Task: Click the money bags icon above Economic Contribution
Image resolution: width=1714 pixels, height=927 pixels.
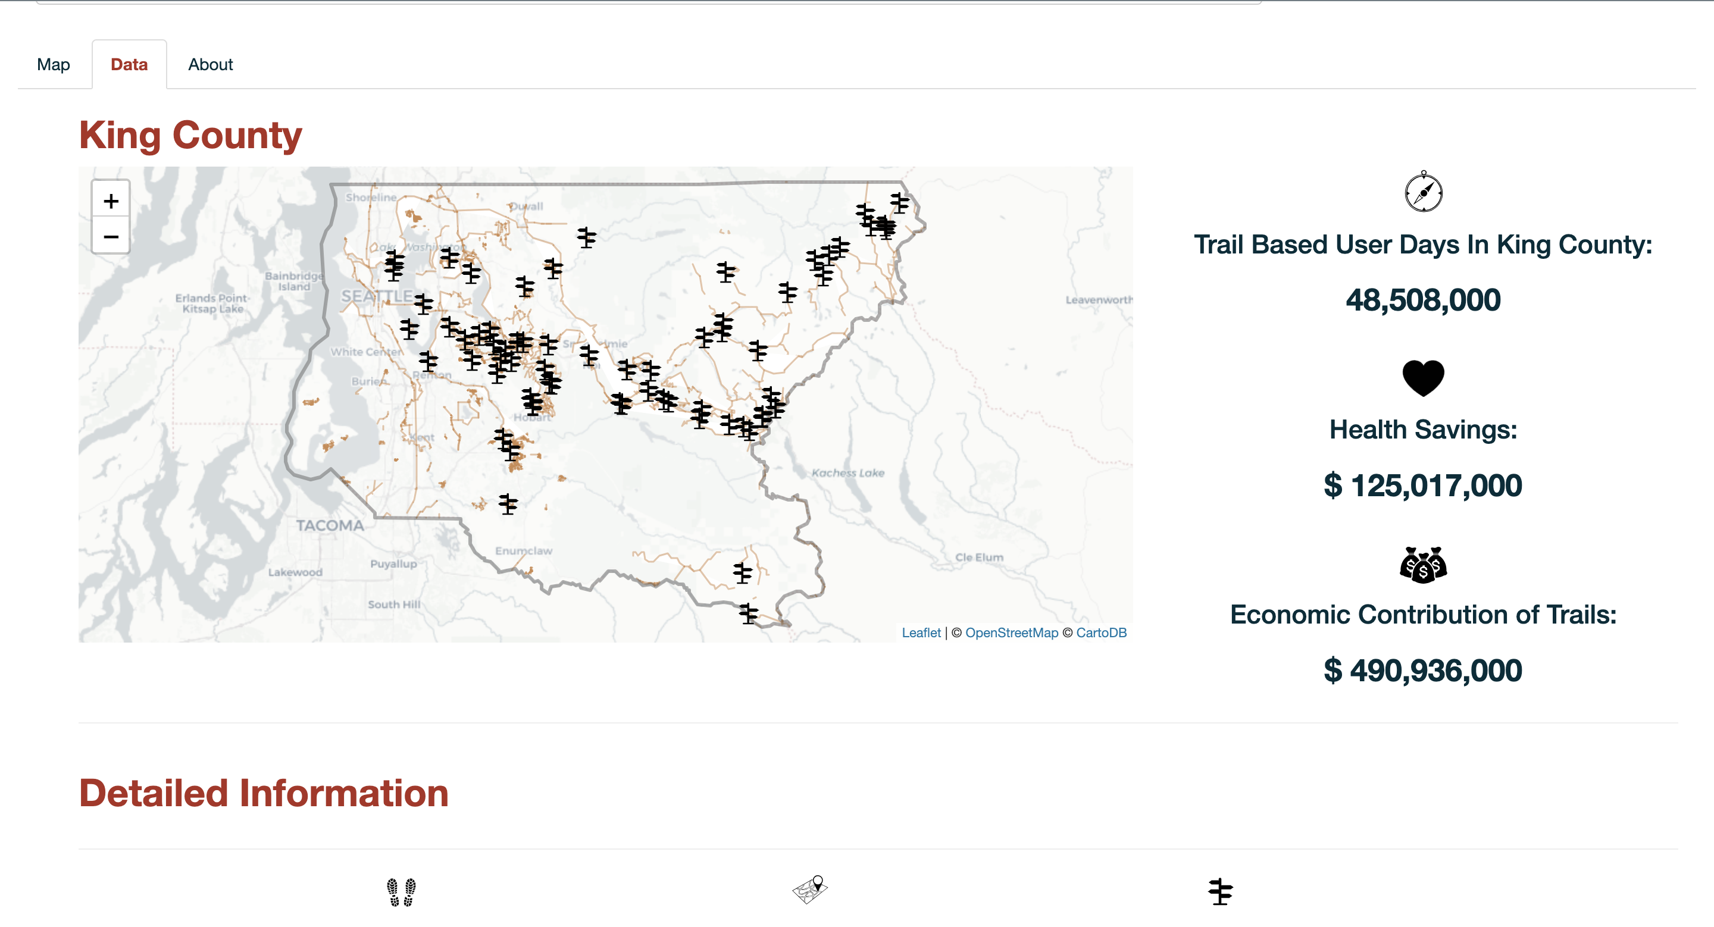Action: (x=1422, y=565)
